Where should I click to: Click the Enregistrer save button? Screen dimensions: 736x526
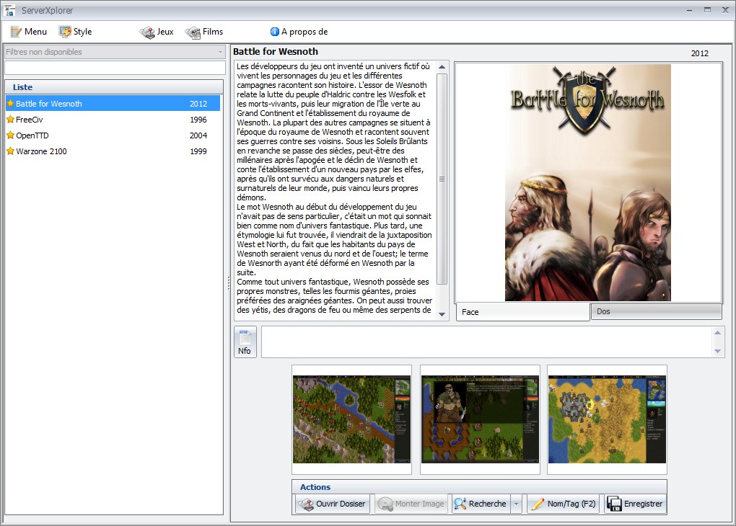pos(635,504)
